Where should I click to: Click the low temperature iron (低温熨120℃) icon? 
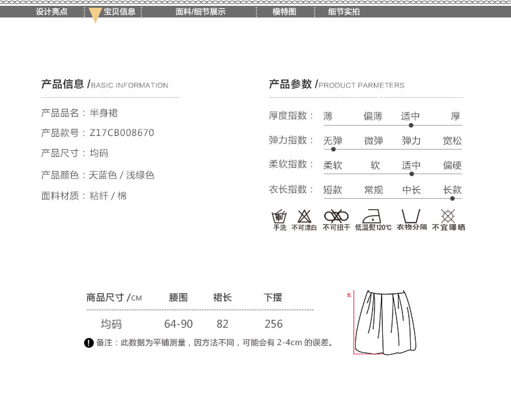pyautogui.click(x=373, y=216)
